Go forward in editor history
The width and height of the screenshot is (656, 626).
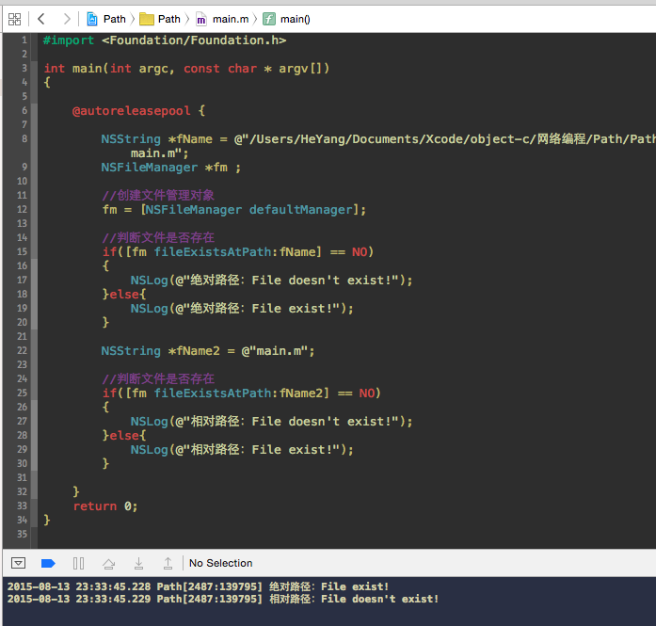pos(67,19)
